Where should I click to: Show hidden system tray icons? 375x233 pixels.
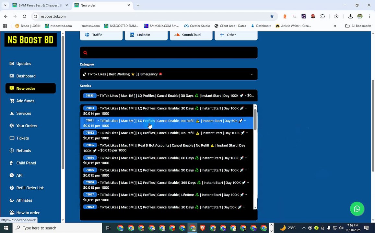click(x=304, y=228)
